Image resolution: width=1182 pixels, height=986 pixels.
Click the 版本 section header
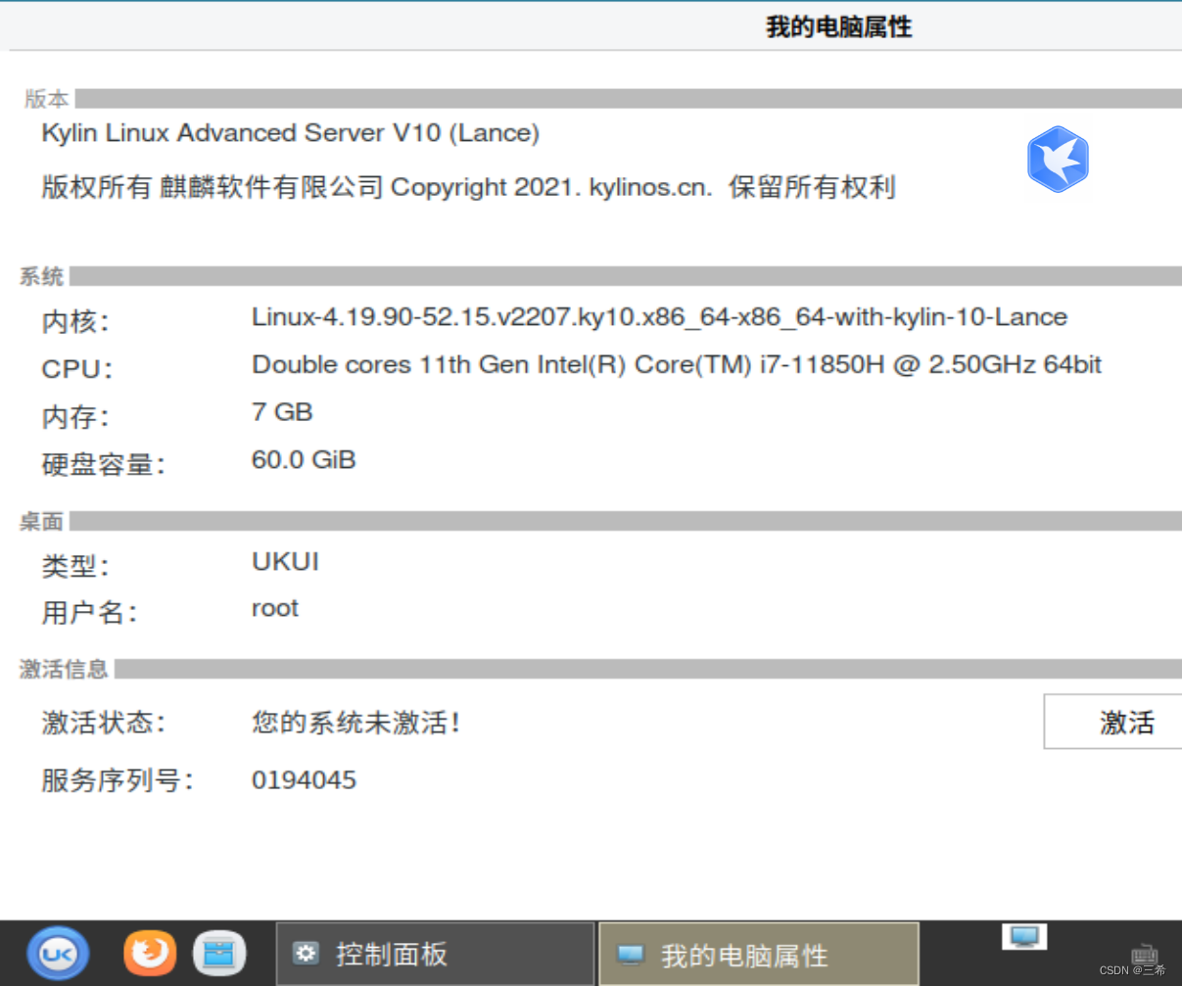46,99
